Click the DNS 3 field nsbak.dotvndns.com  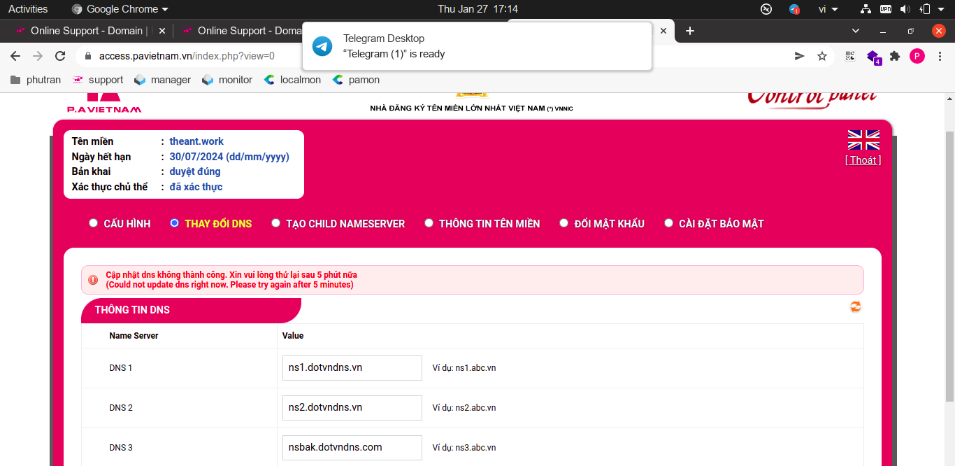[x=352, y=447]
